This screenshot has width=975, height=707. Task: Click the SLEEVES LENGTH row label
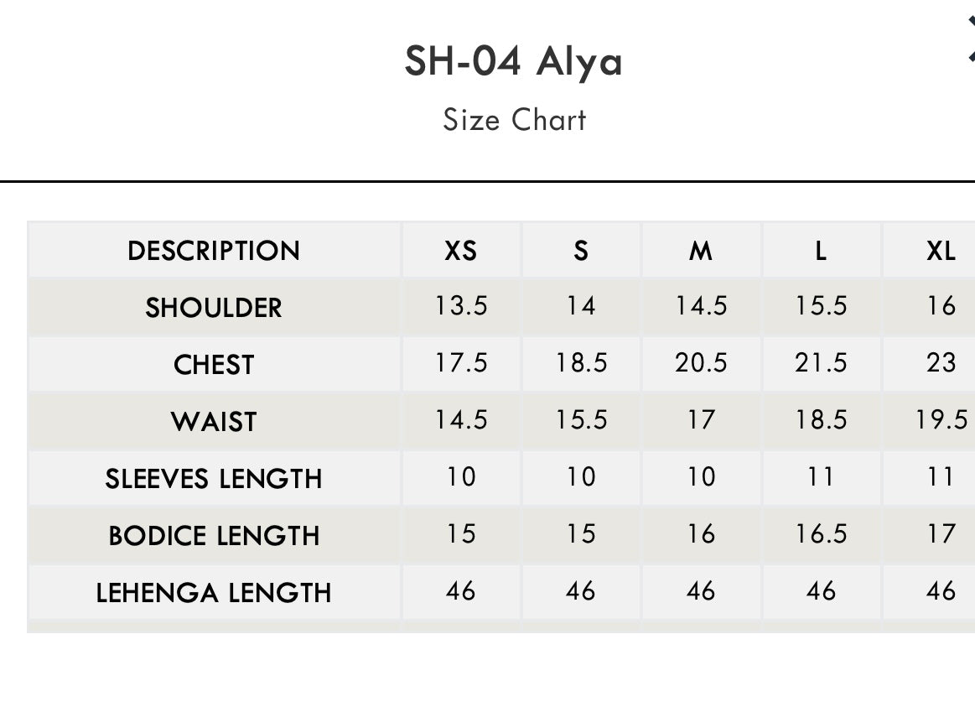pos(214,479)
